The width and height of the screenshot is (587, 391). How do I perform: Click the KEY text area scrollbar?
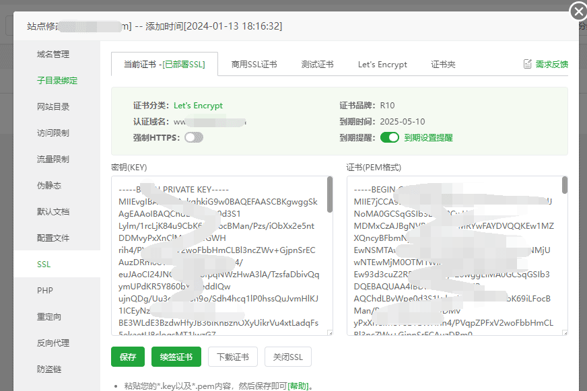click(x=330, y=194)
